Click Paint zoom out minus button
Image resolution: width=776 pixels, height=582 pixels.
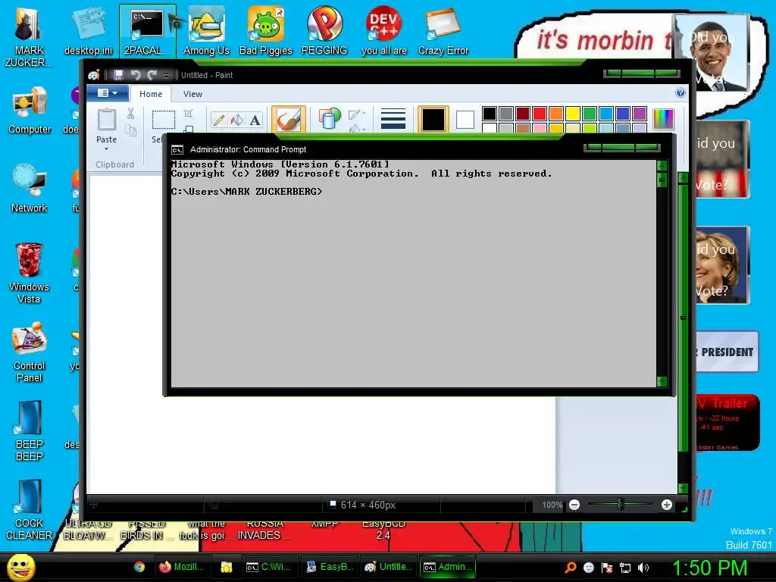[x=574, y=505]
